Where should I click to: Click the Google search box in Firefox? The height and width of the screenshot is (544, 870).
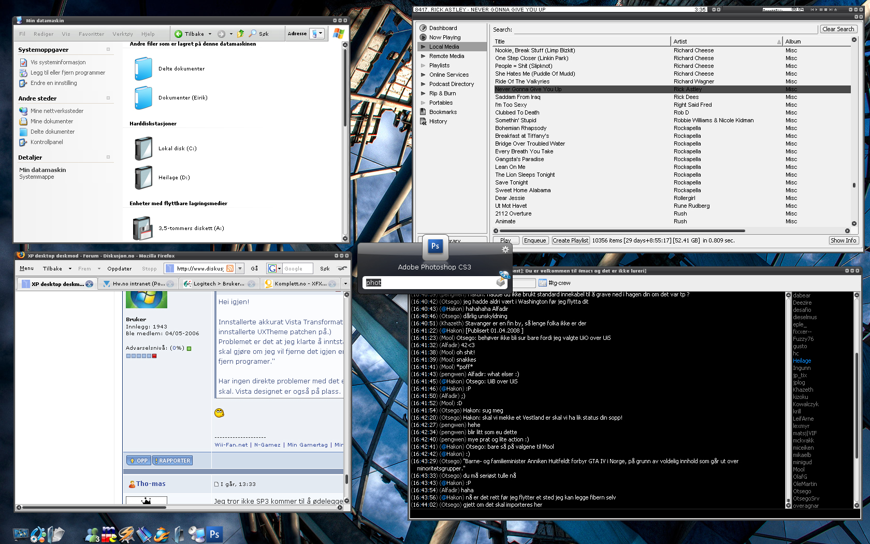click(x=298, y=268)
